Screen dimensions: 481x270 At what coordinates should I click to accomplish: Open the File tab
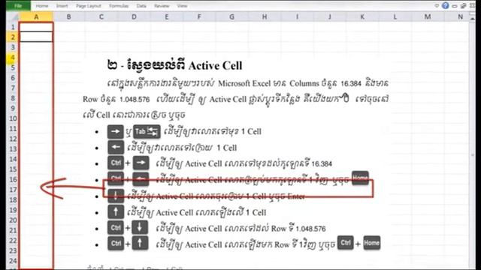[x=18, y=5]
